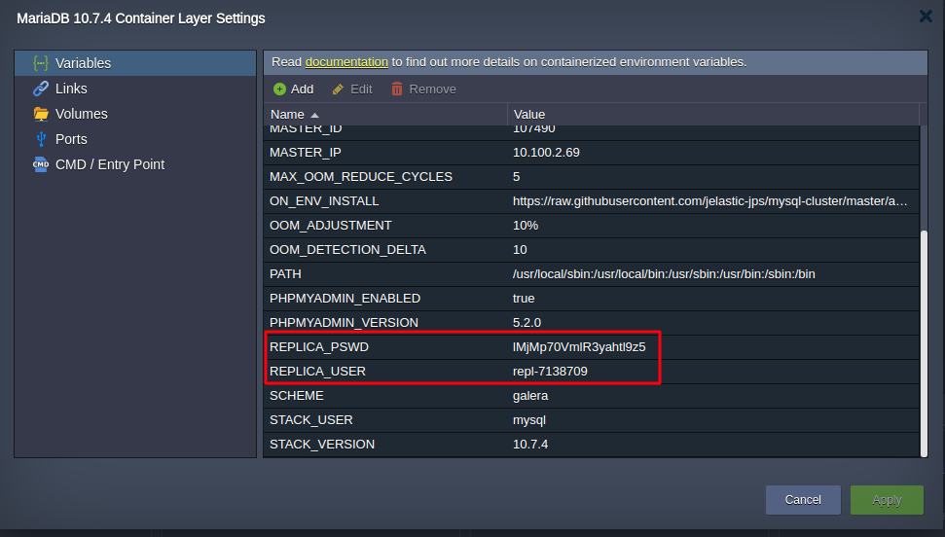Click the Cancel button
The image size is (945, 537).
(803, 500)
